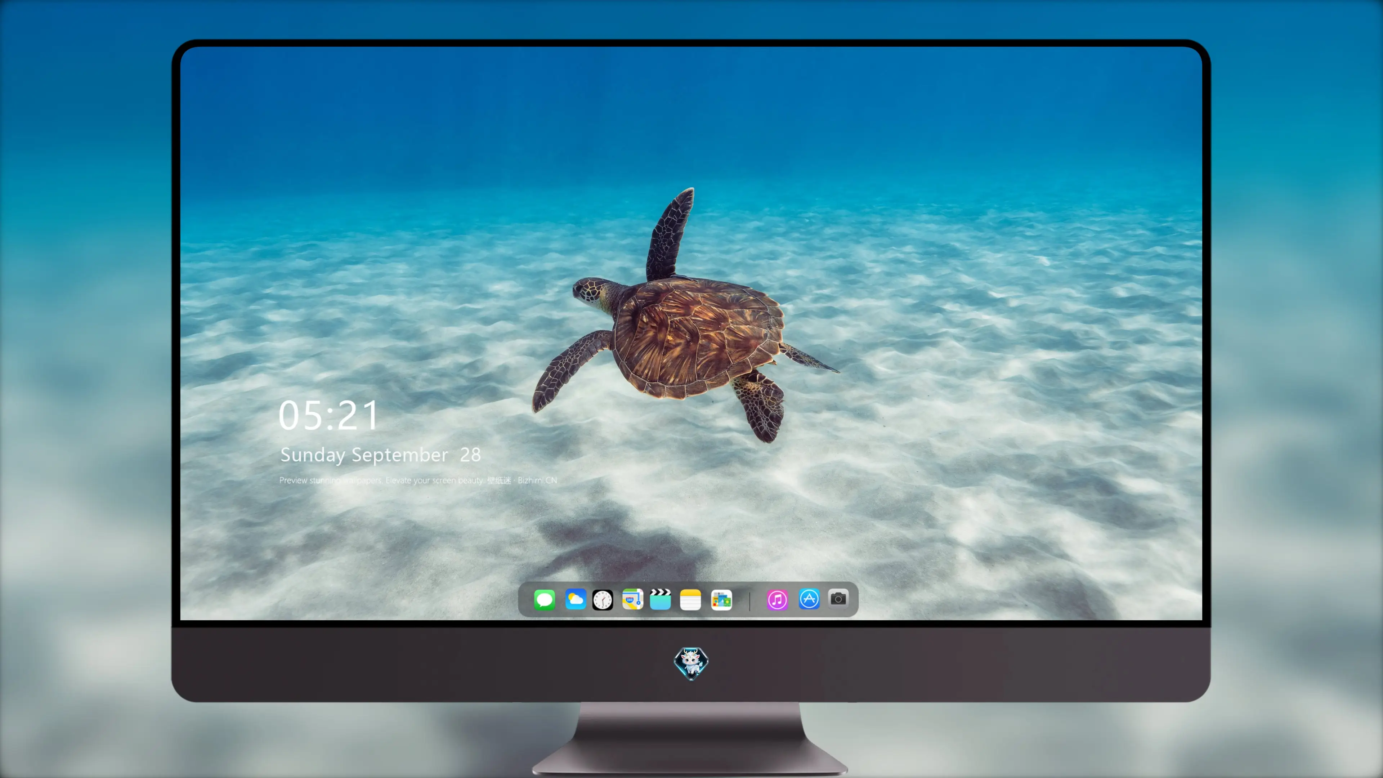Open the yellow Notes app
Image resolution: width=1383 pixels, height=778 pixels.
690,600
